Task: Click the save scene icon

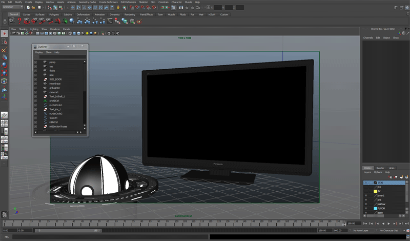Action: pyautogui.click(x=39, y=8)
